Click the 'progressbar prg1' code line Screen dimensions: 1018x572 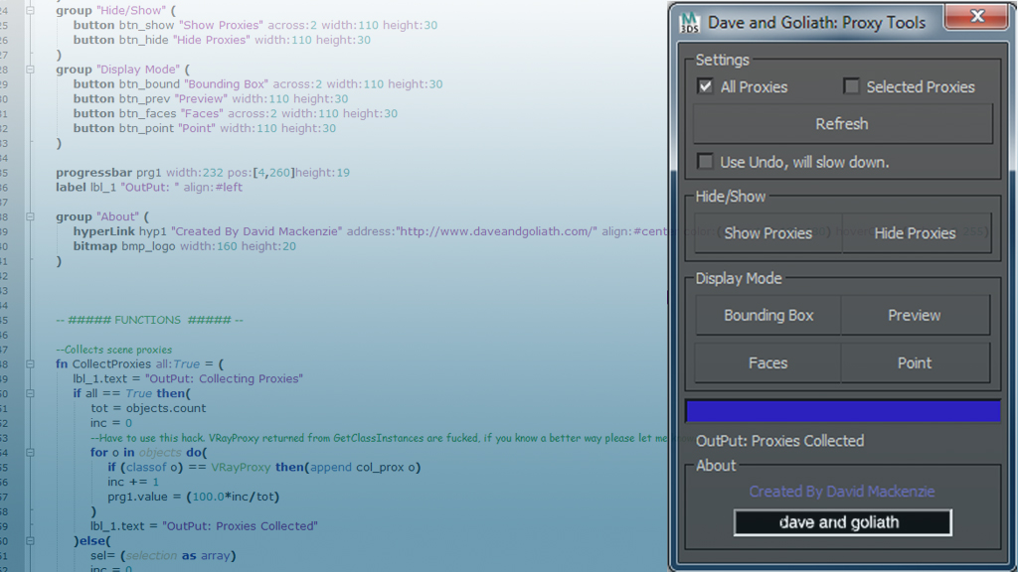click(x=203, y=173)
